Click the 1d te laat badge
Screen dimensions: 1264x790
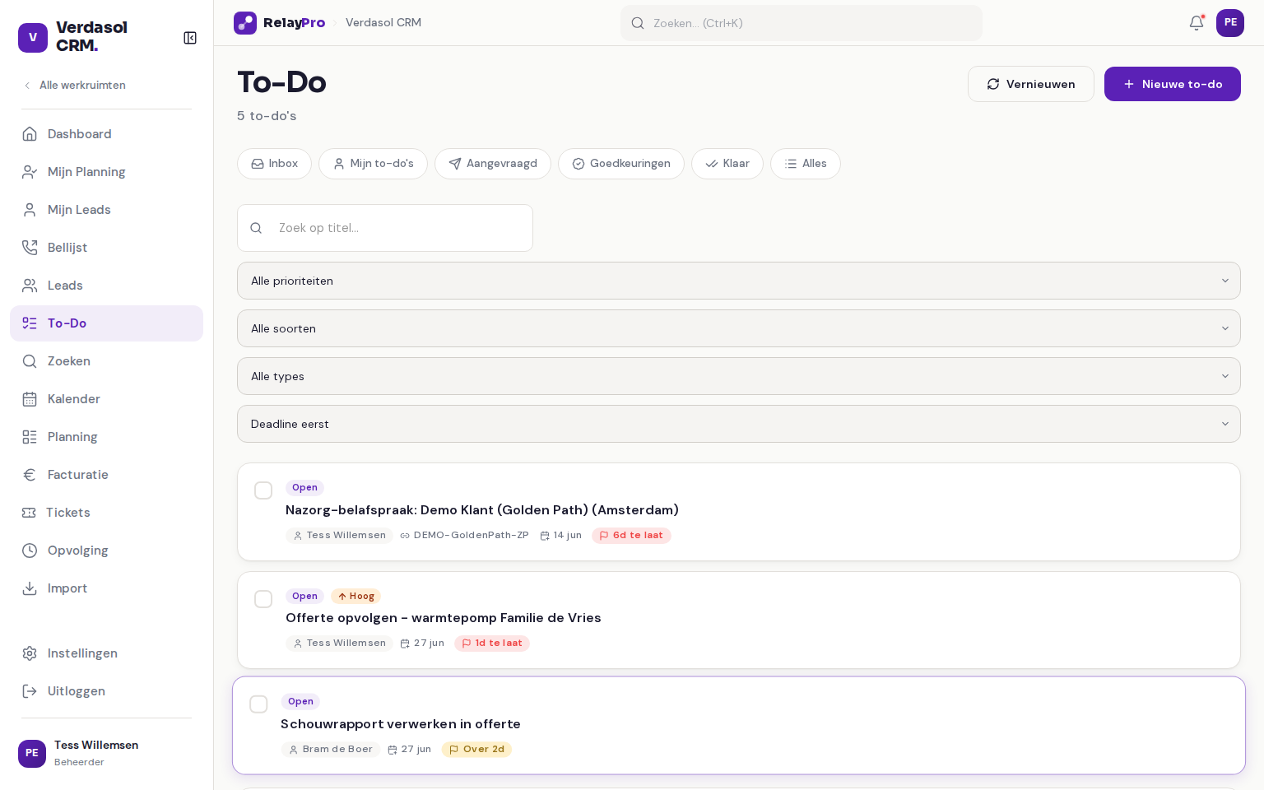[492, 644]
